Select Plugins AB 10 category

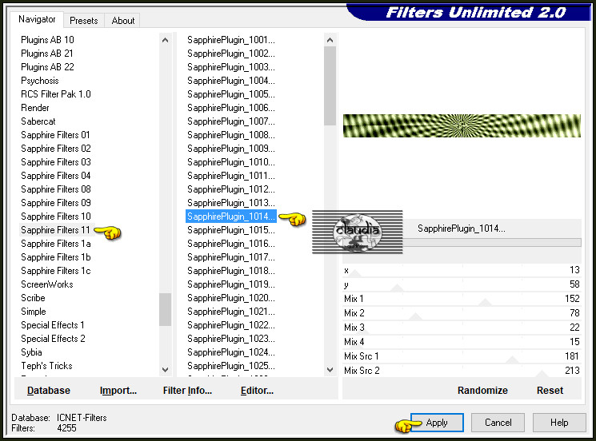click(x=47, y=40)
